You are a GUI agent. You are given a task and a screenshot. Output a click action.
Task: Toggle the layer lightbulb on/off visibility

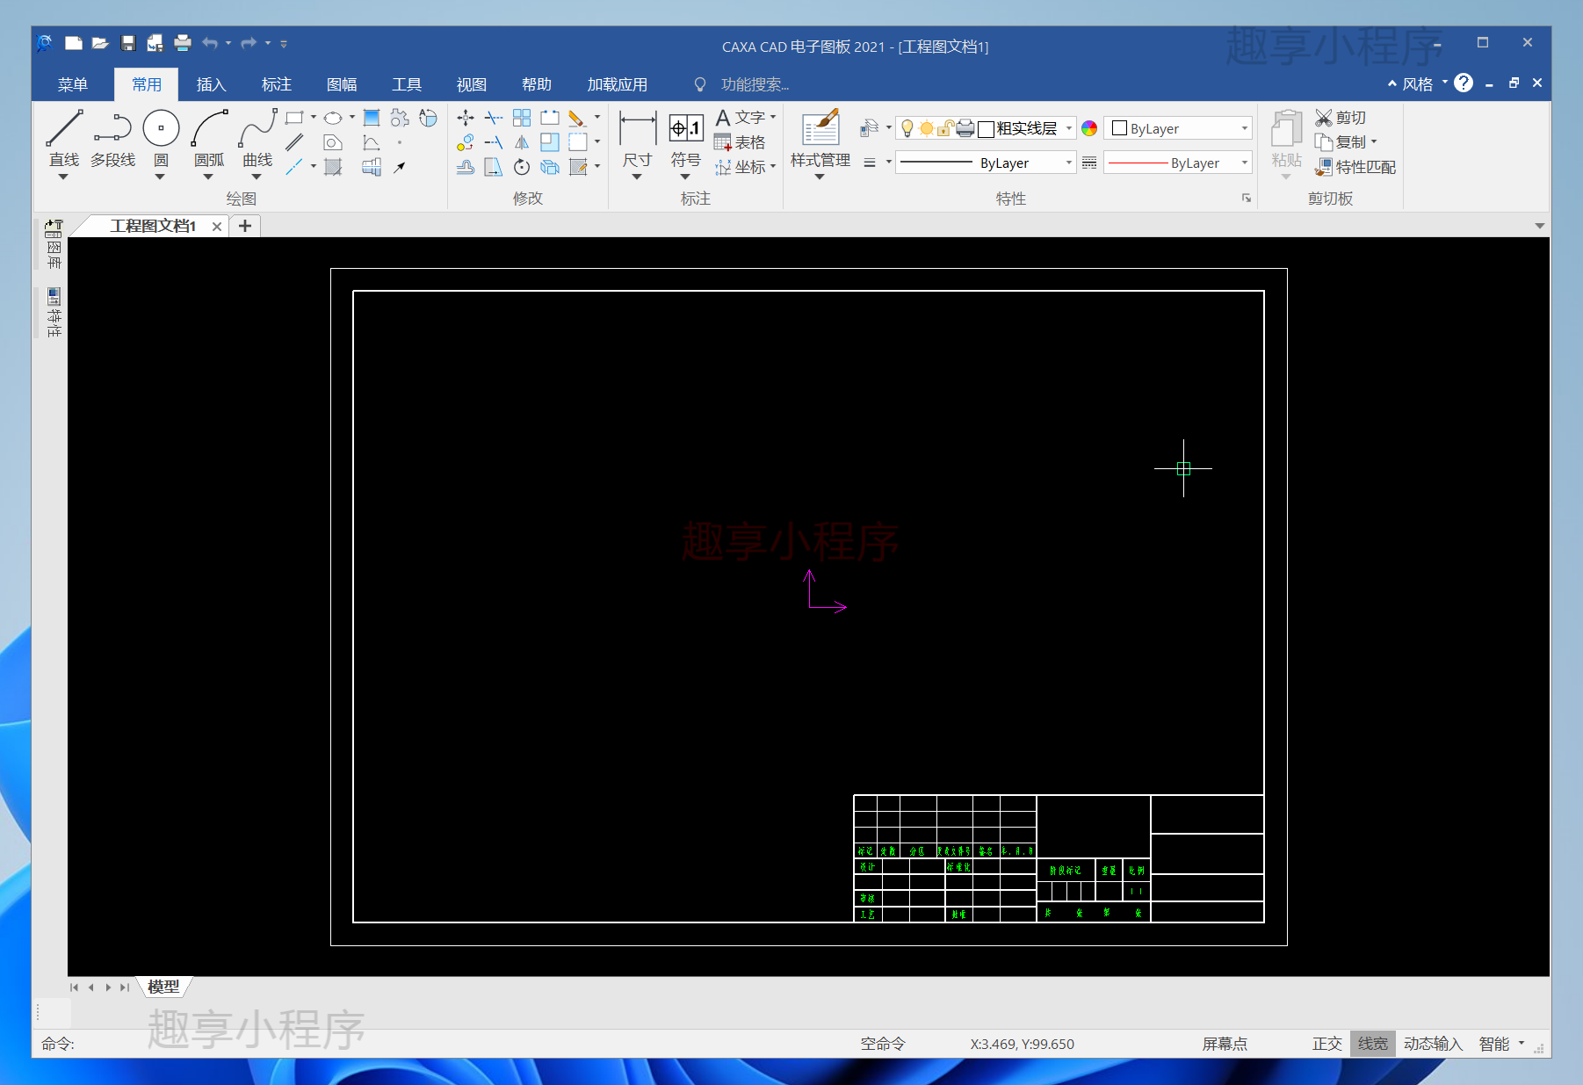907,128
